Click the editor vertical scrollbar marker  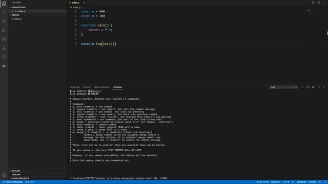(327, 33)
